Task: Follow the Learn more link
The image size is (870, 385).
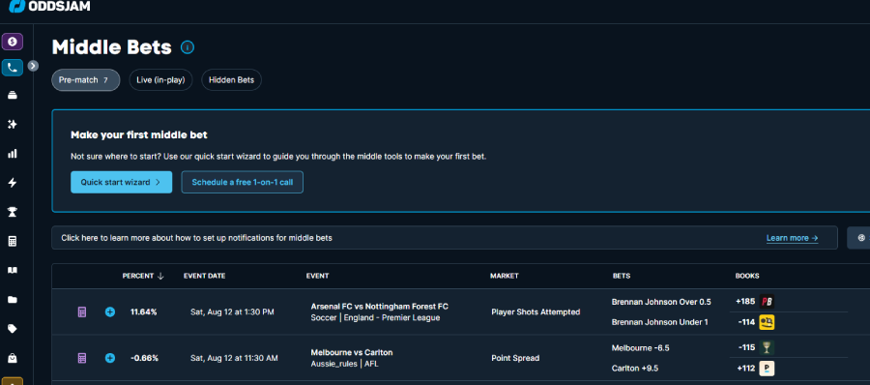Action: click(793, 238)
